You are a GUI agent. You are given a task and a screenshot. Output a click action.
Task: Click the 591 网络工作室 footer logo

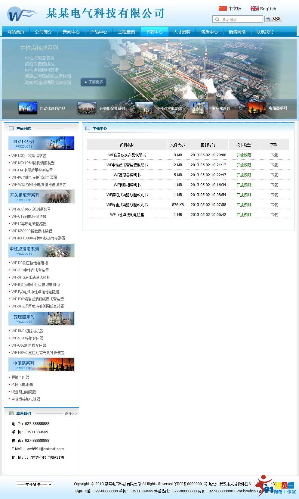[x=276, y=486]
